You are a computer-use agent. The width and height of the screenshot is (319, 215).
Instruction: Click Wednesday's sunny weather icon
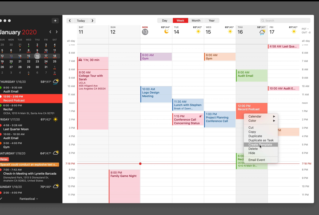click(x=230, y=32)
